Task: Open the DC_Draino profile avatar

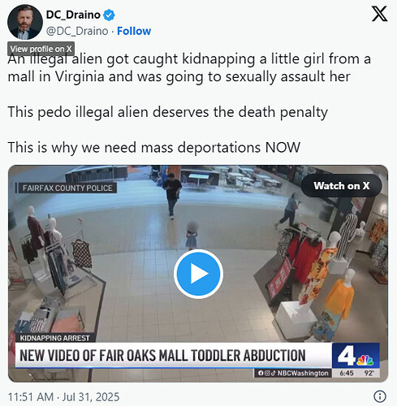Action: coord(25,22)
